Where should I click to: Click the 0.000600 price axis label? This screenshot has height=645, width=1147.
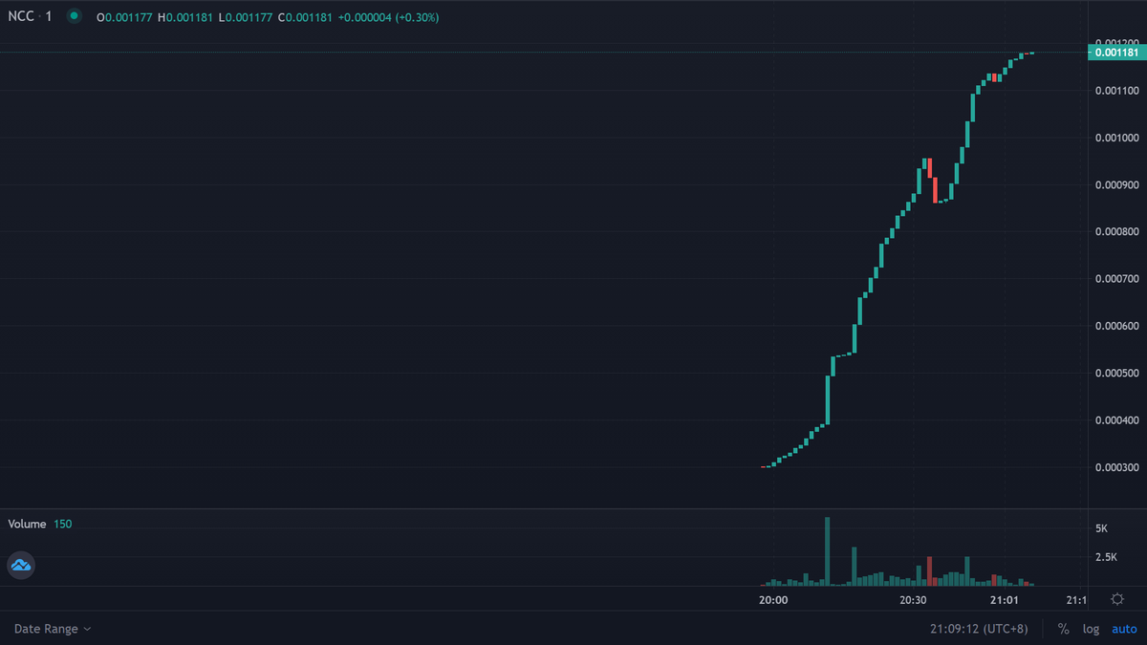(x=1116, y=326)
